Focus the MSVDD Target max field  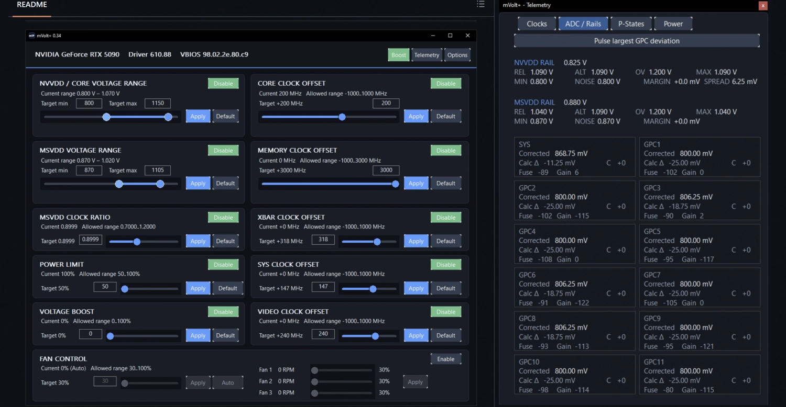tap(158, 170)
